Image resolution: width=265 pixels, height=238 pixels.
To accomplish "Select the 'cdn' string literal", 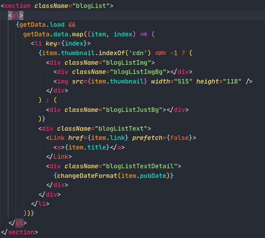I will tap(138, 53).
